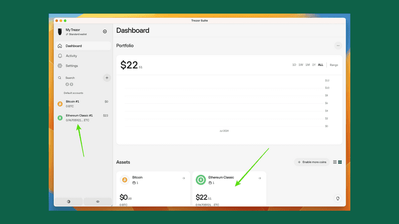Open the custom Range picker for the graph
Screen dimensions: 399x224
click(334, 65)
